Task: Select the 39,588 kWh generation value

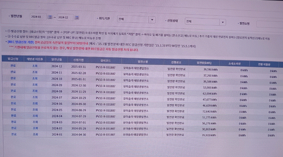Action: (210, 81)
